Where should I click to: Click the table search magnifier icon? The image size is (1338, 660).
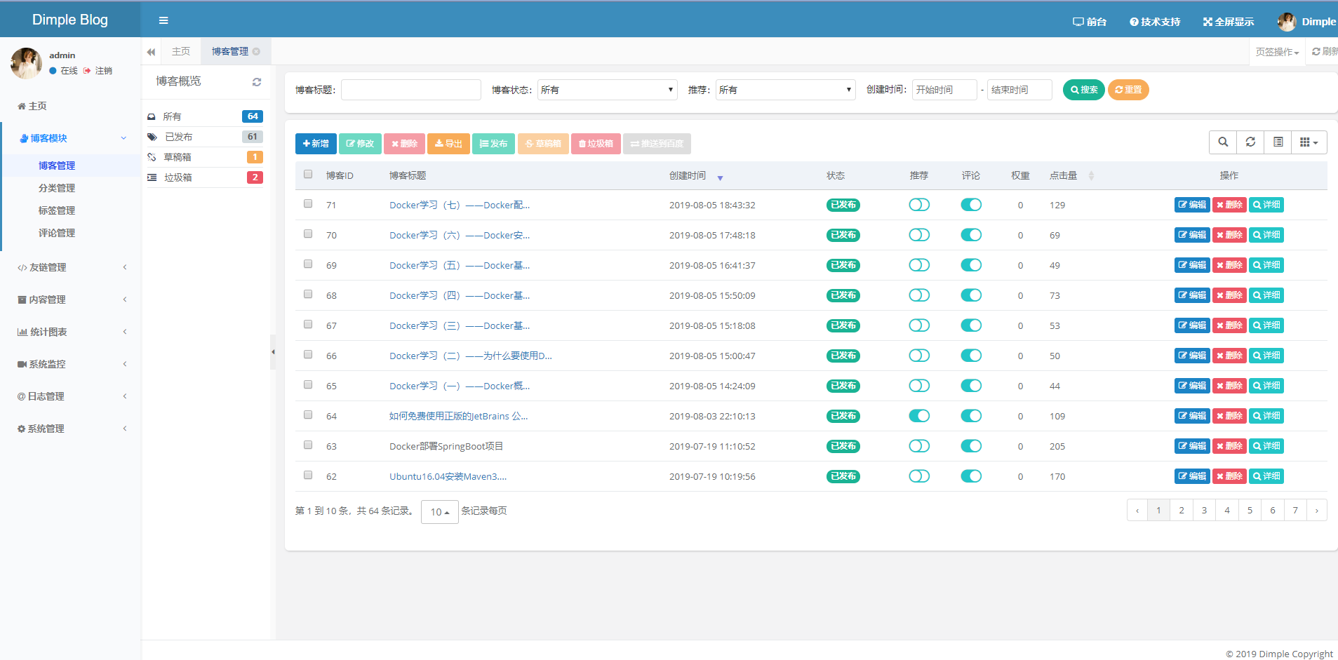click(1223, 142)
